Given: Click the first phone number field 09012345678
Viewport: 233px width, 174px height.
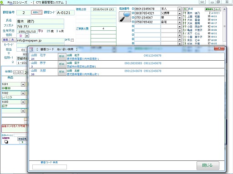Looking at the screenshot, I should coord(147,9).
